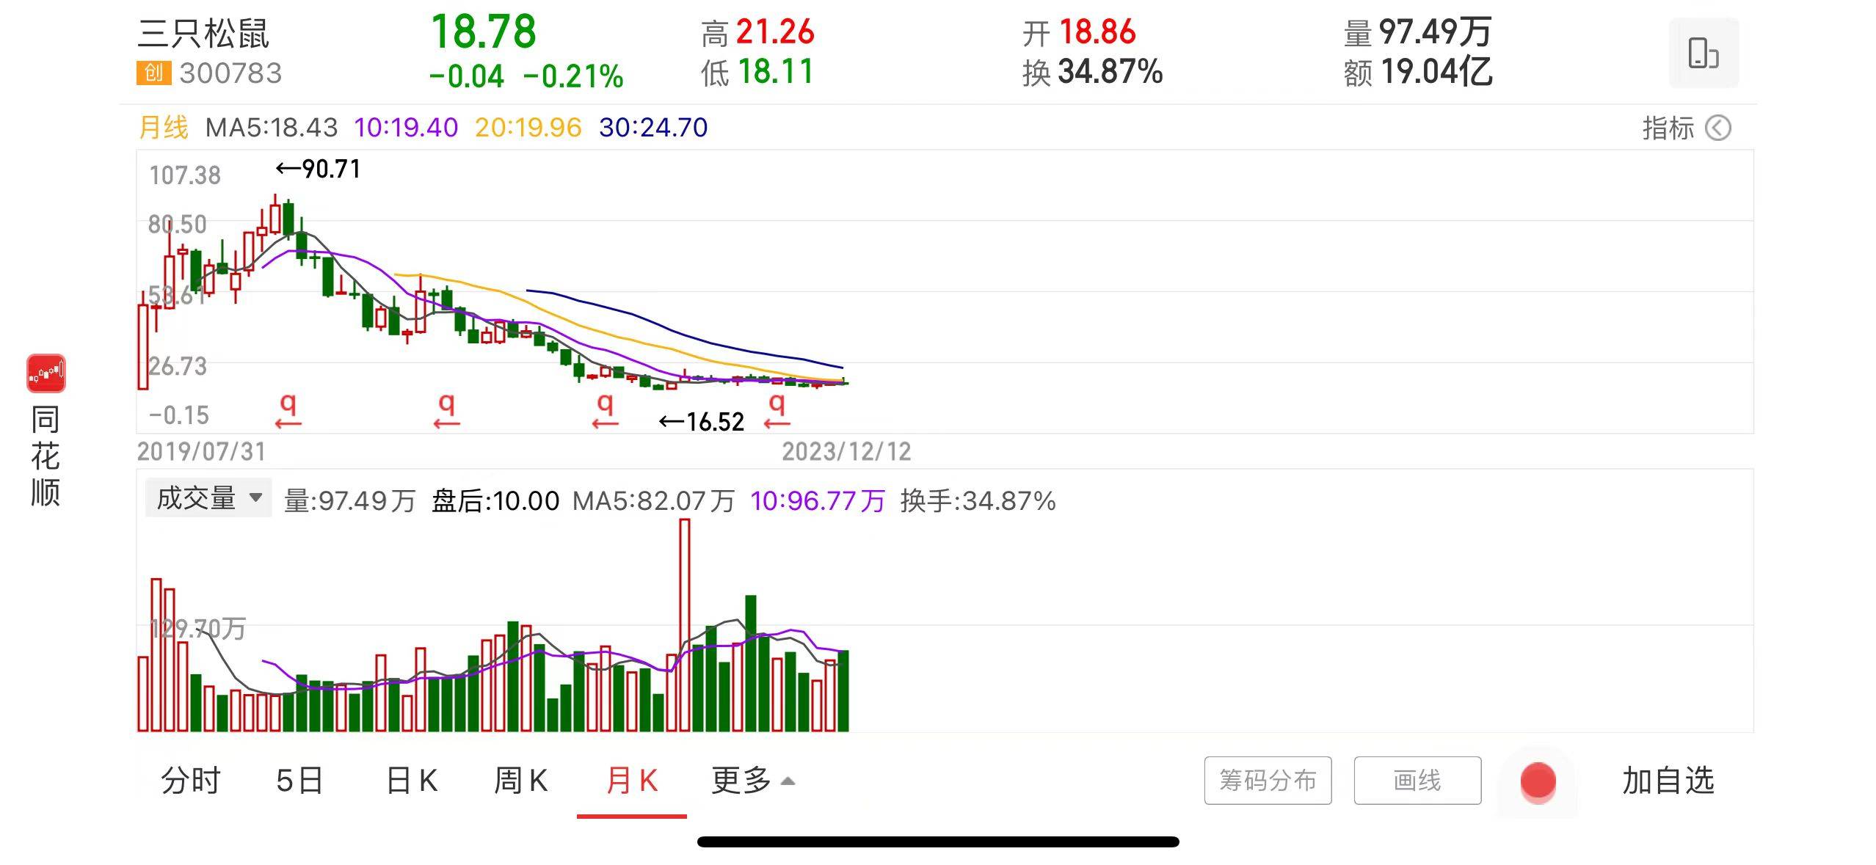Open the 同花顺 app logo icon
Viewport: 1876px width, 865px height.
click(46, 373)
